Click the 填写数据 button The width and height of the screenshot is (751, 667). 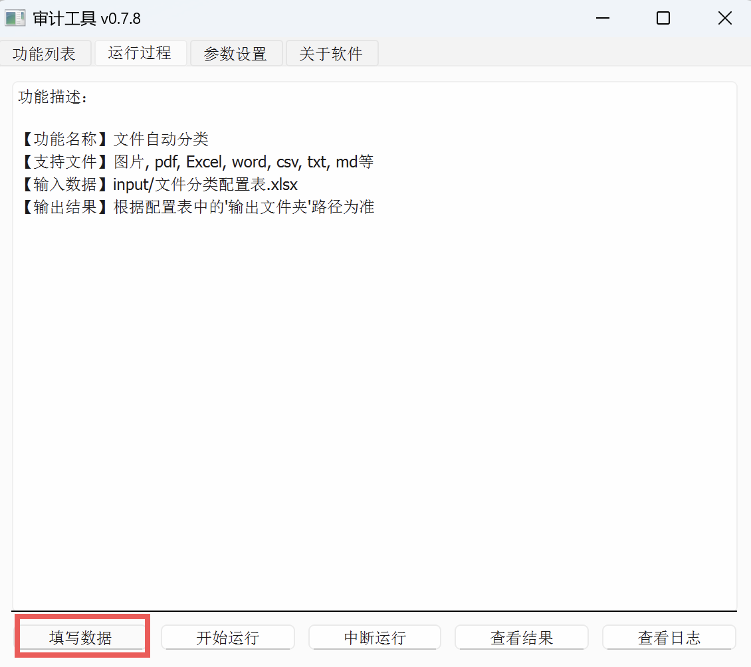(x=81, y=637)
